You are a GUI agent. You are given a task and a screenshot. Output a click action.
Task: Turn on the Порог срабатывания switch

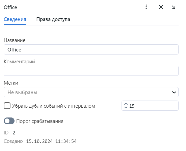click(9, 121)
